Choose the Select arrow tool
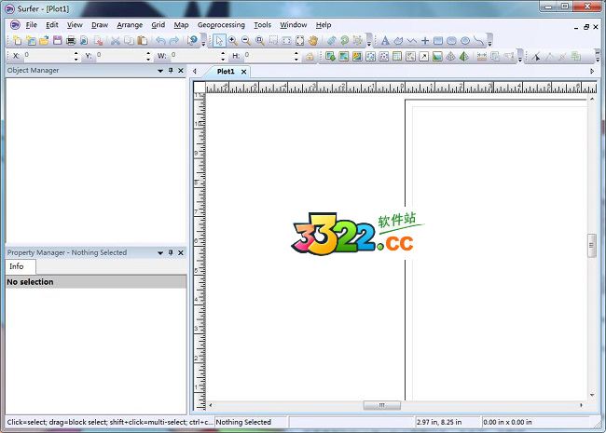Viewport: 606px width, 433px height. tap(219, 41)
